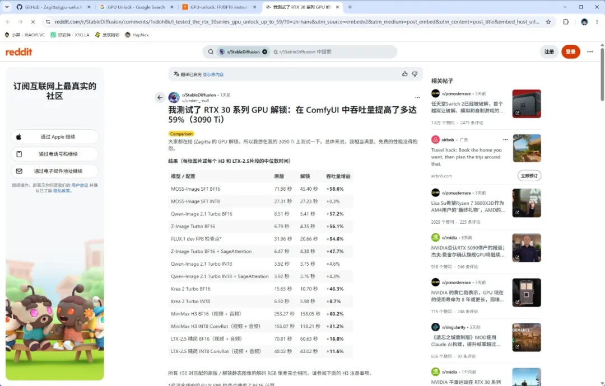Close the GitHub Zagitta/gpu-unlock tab

click(x=89, y=7)
